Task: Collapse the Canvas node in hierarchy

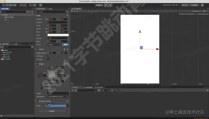Action: click(x=2, y=15)
